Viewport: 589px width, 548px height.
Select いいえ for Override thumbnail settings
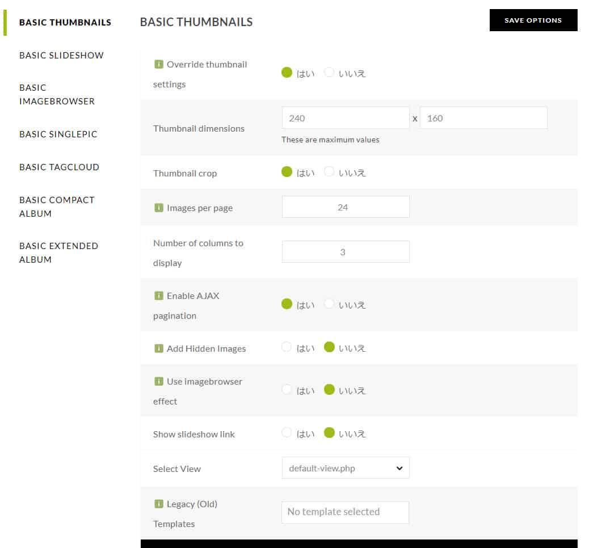pyautogui.click(x=329, y=73)
